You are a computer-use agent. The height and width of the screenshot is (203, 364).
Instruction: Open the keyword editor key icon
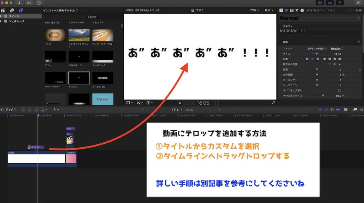(x=29, y=3)
